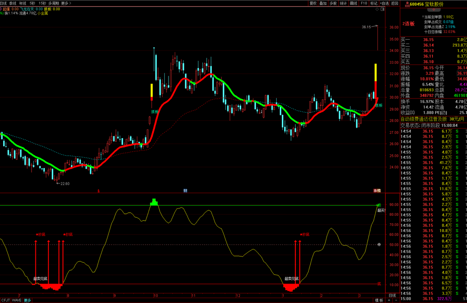Open the 多周期 multi-period view
Screen dimensions: 467x303
54,3
